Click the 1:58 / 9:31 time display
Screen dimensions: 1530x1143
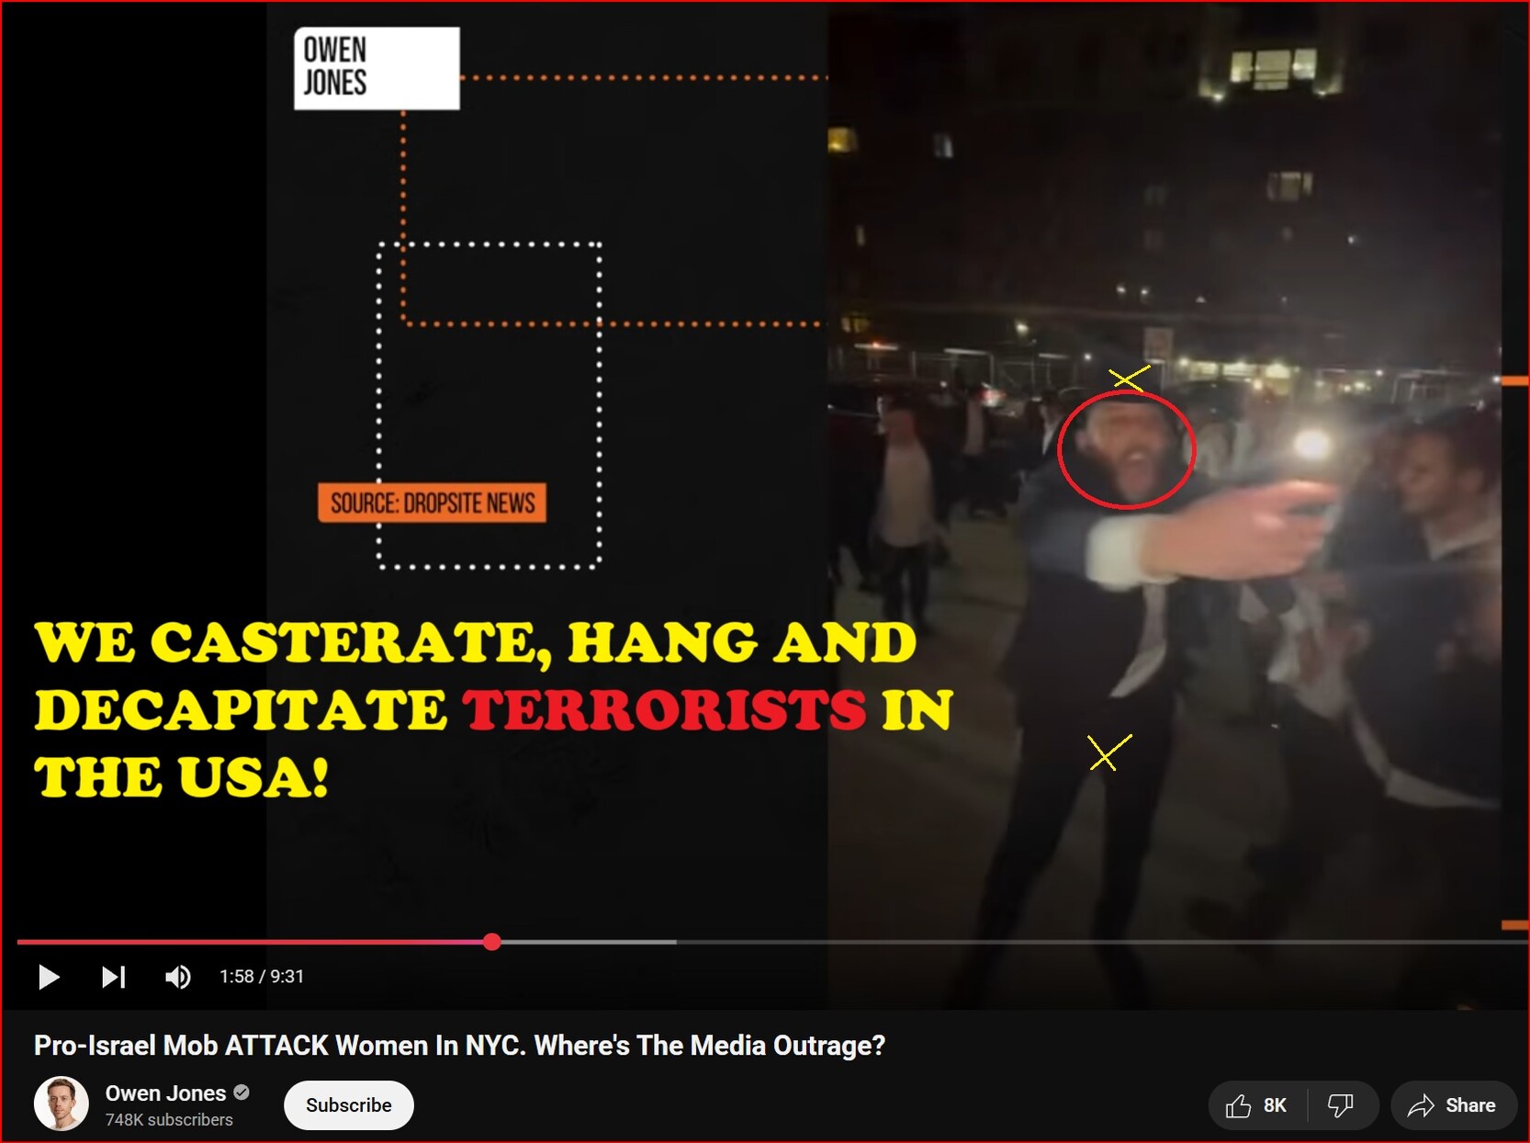(x=262, y=977)
